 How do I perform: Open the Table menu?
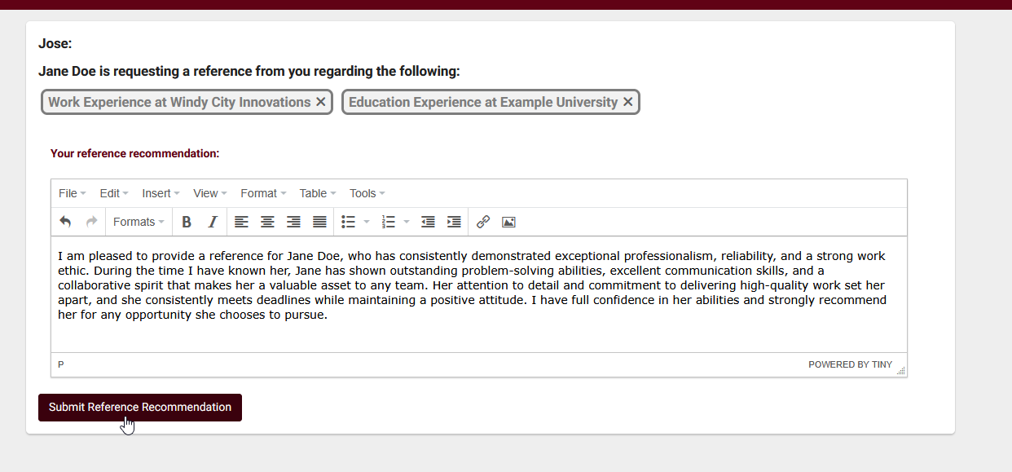click(x=317, y=193)
